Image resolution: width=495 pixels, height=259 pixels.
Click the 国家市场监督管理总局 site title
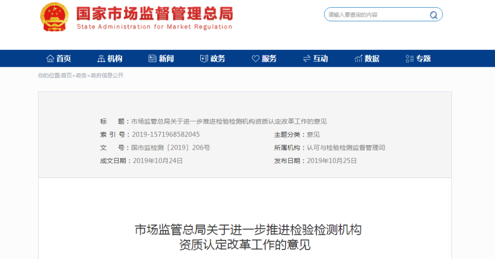[155, 14]
